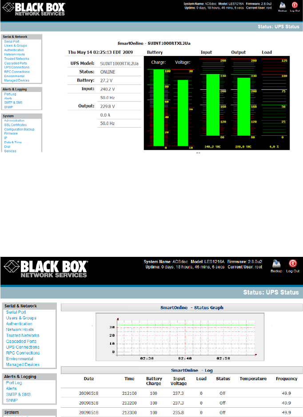Open Firmware link in upper screenshot sidebar

(11, 134)
